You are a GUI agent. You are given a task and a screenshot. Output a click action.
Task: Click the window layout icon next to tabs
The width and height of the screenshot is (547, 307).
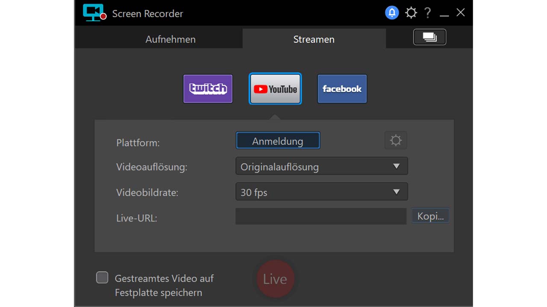429,37
